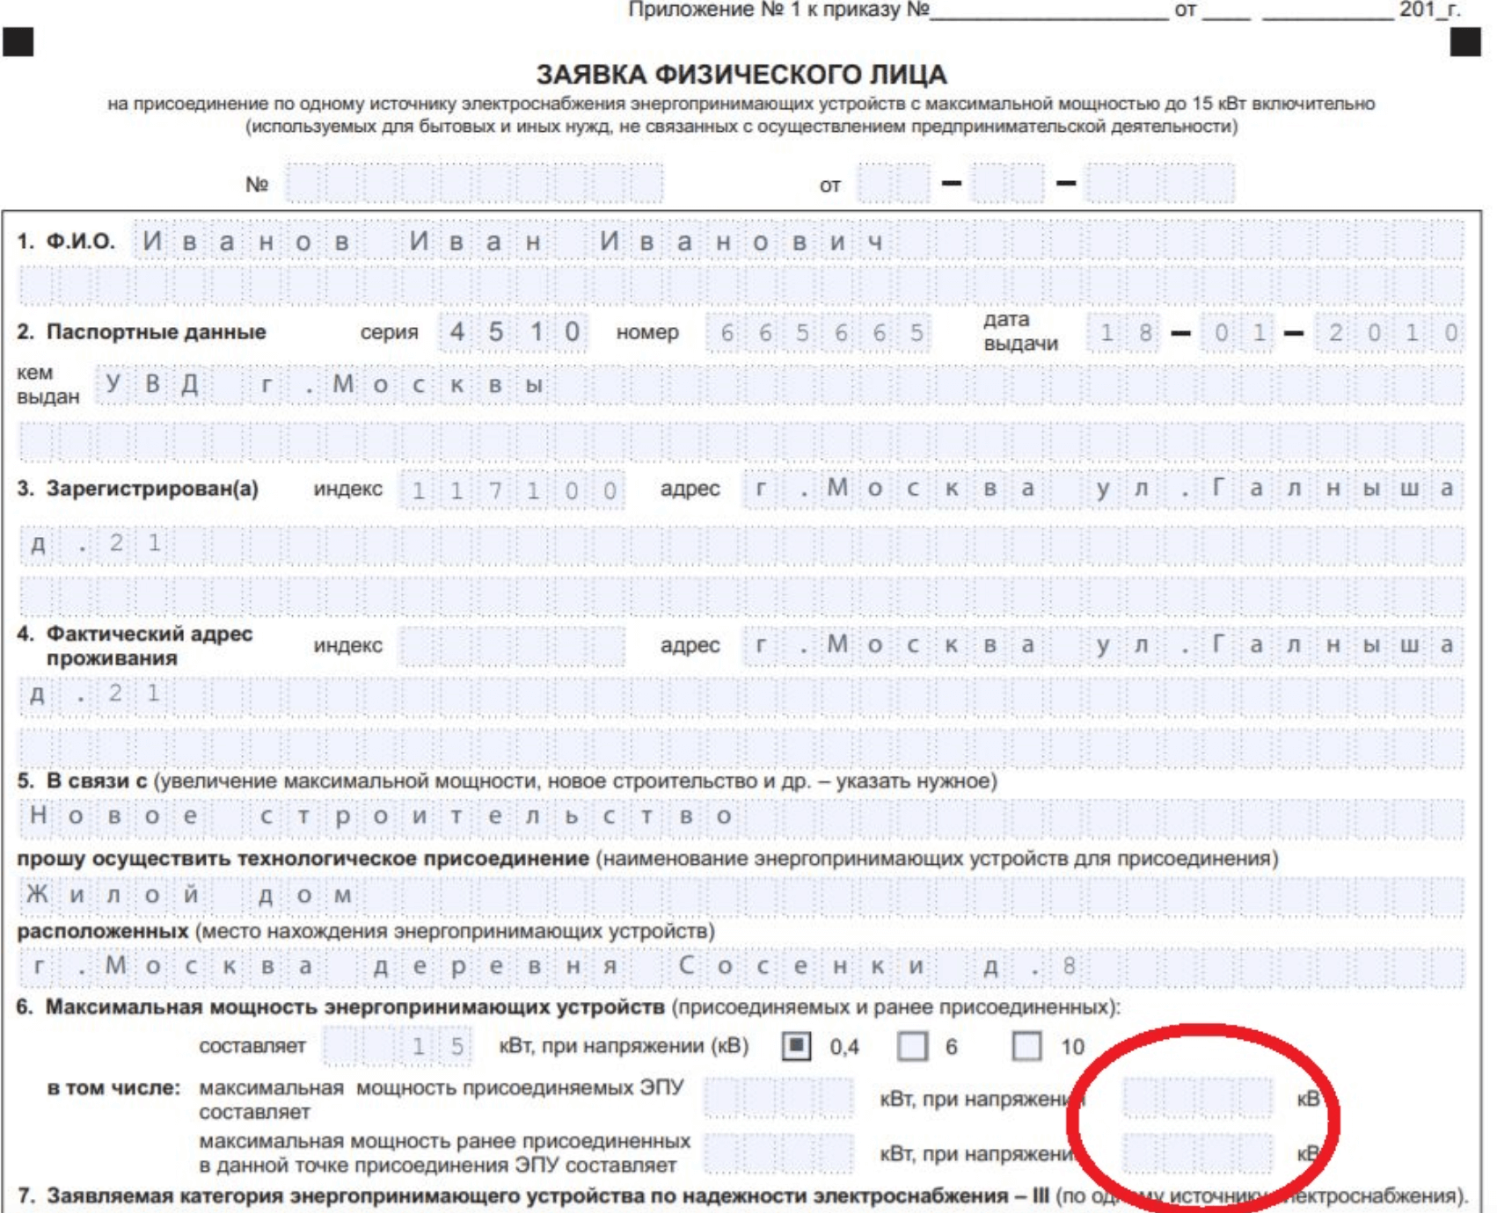Click the Ф.И.О. field with Иванов Иван Иванович
This screenshot has width=1497, height=1213.
(799, 241)
